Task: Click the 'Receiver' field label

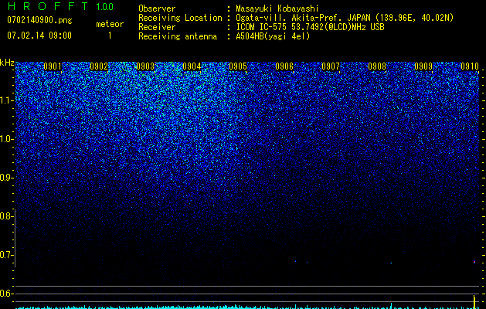Action: pyautogui.click(x=157, y=27)
